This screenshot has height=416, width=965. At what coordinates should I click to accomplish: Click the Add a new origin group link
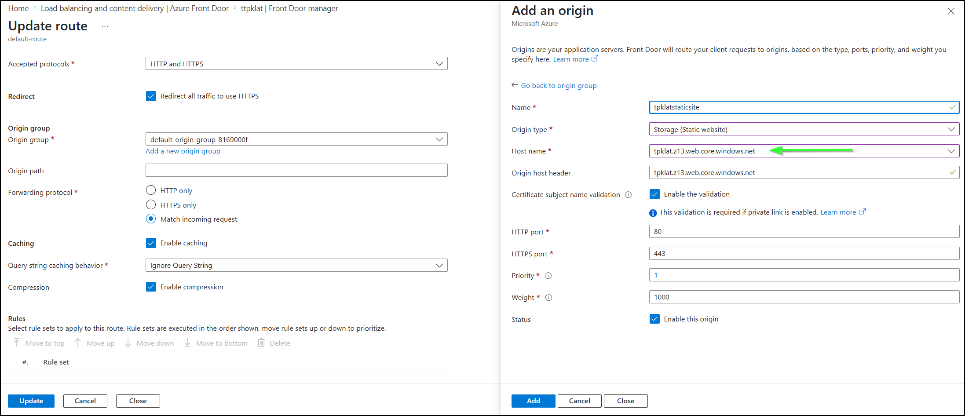(x=183, y=151)
